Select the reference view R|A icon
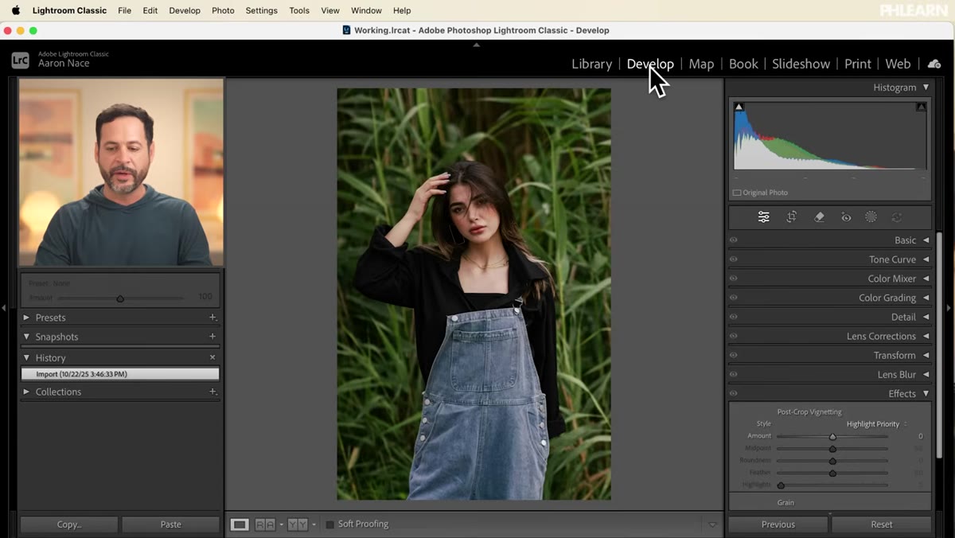 (265, 524)
